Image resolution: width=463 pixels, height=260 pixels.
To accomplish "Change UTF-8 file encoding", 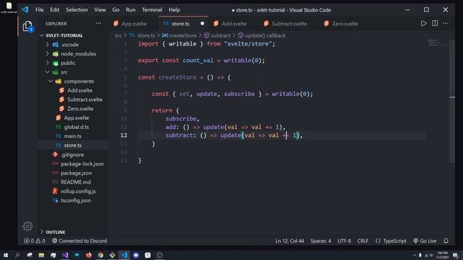I will tap(344, 240).
